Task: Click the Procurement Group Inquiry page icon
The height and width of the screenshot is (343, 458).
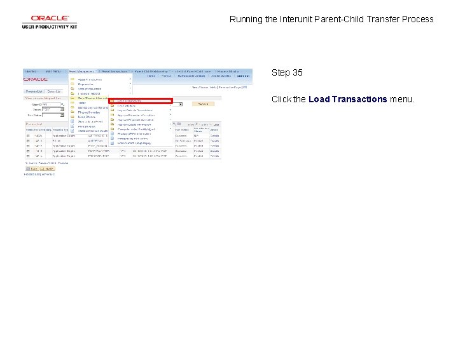Action: point(112,143)
